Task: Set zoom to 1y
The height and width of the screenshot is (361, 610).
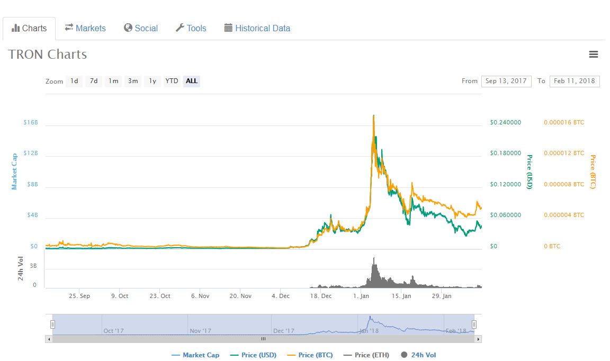Action: click(x=152, y=81)
